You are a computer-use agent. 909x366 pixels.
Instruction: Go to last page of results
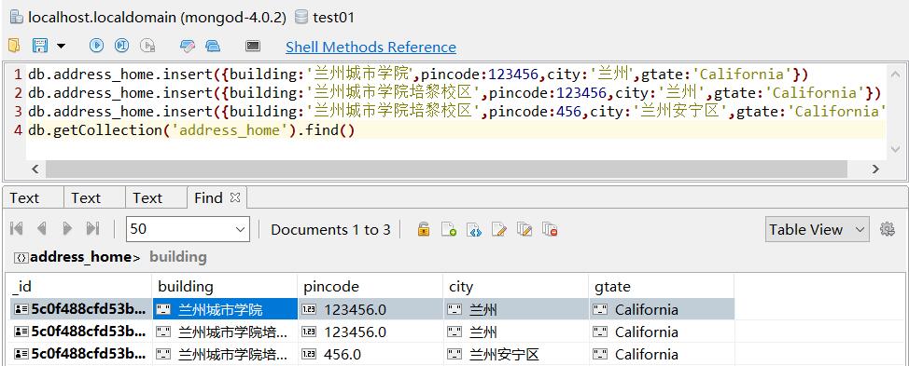point(92,229)
